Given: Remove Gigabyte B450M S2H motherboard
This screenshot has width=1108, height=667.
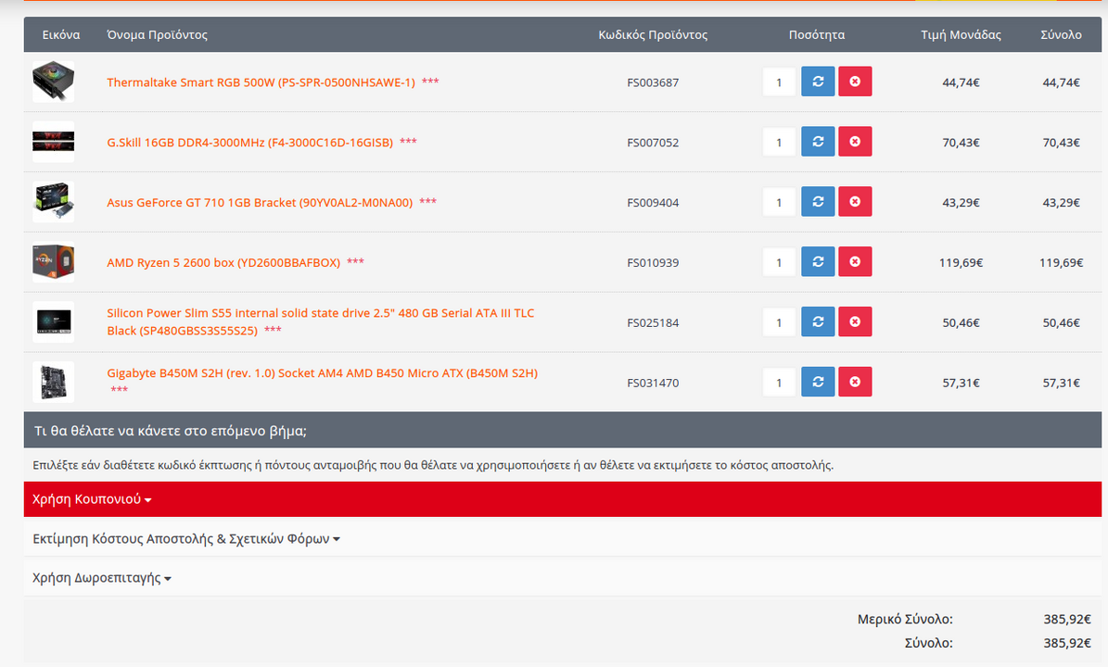Looking at the screenshot, I should coord(855,382).
